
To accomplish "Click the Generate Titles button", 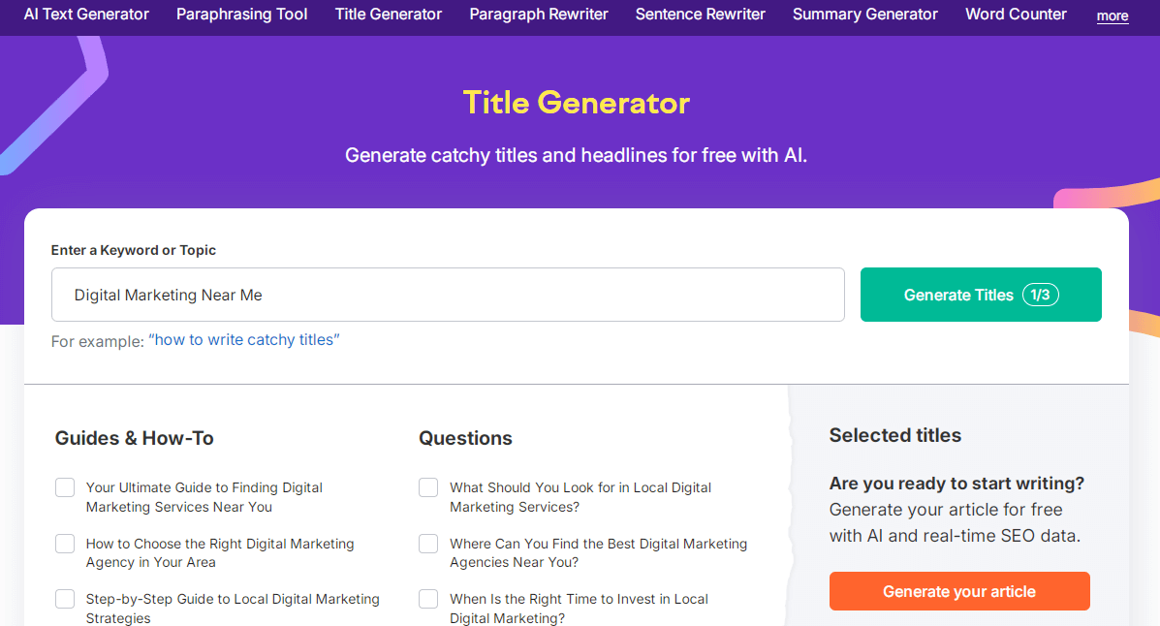I will click(980, 295).
